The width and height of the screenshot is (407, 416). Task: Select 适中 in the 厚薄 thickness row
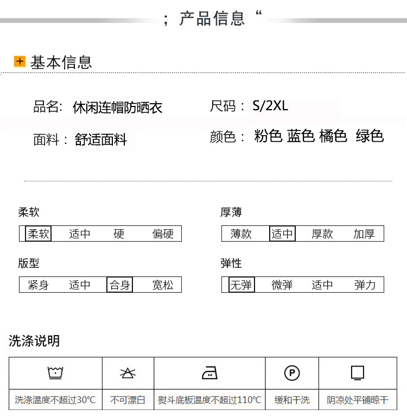(282, 234)
